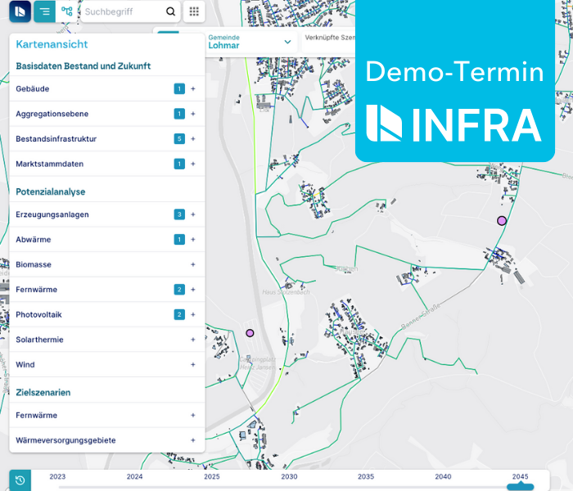
Task: Select the Solarthermie row label
Action: (39, 340)
